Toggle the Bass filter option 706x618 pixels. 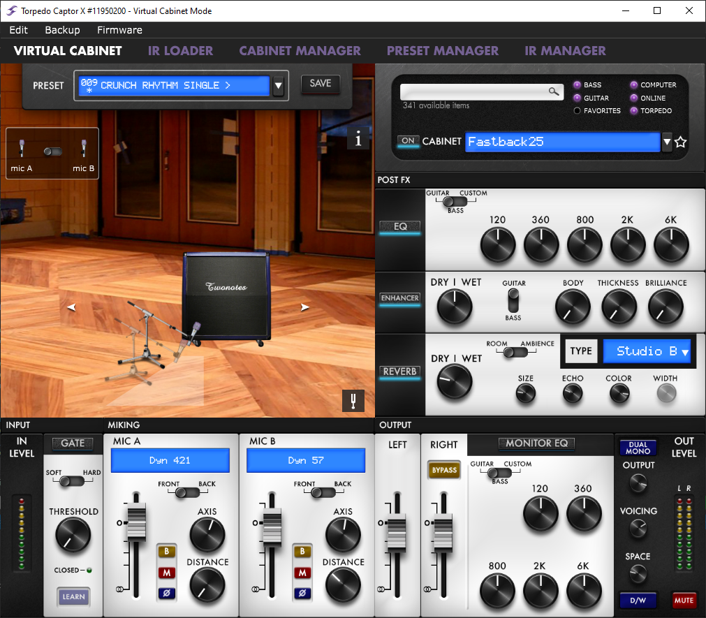(578, 84)
